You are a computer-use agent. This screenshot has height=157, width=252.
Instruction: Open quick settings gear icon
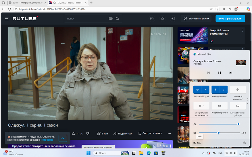(245, 143)
